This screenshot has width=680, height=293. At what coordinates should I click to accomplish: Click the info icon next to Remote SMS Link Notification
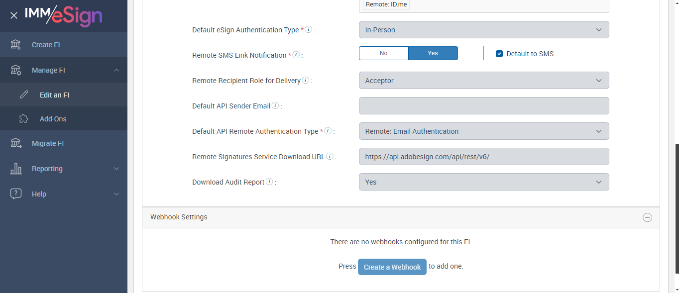pos(296,55)
